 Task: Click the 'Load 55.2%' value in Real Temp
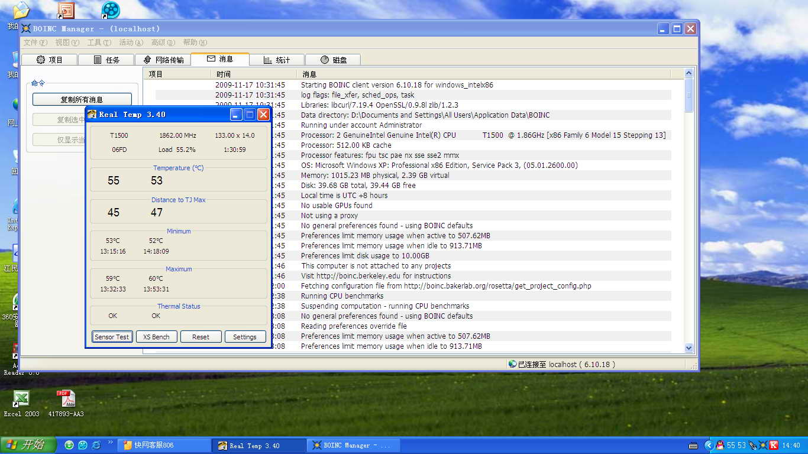177,150
